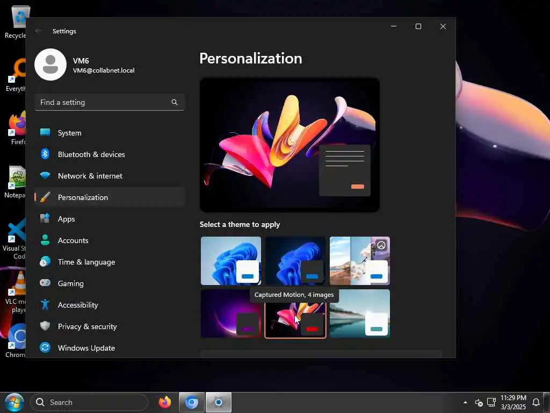Screen dimensions: 550x413
Task: Open Chromium from the taskbar
Action: tap(192, 402)
